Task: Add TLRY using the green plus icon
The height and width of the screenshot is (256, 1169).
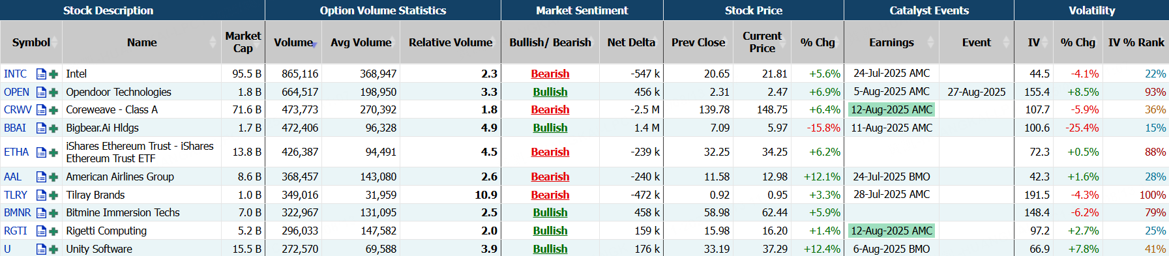Action: (x=53, y=195)
